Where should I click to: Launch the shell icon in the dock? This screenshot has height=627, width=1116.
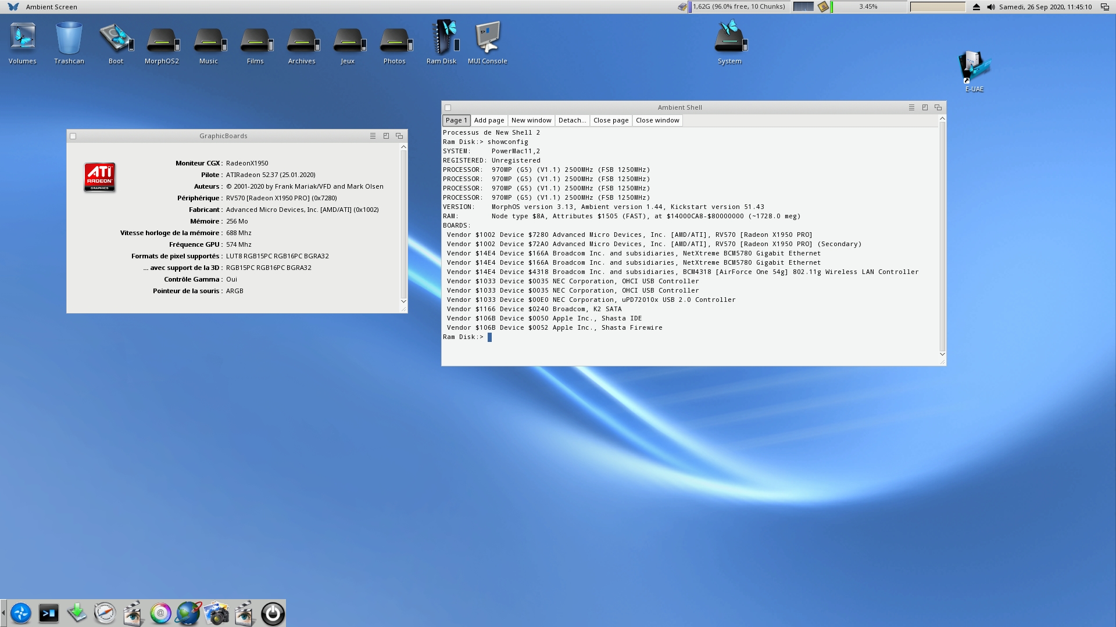click(x=49, y=613)
